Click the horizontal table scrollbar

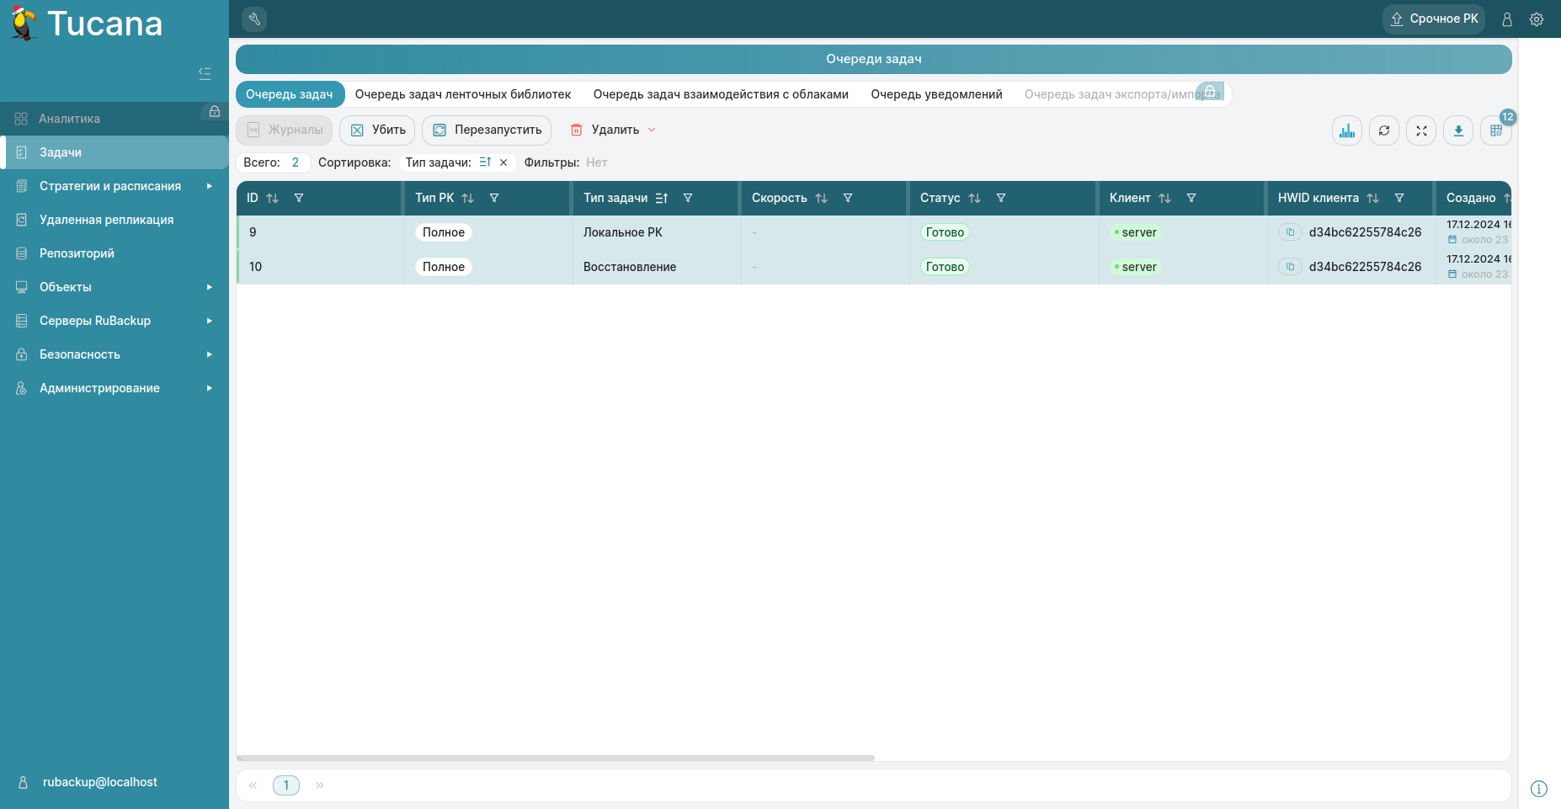click(556, 758)
